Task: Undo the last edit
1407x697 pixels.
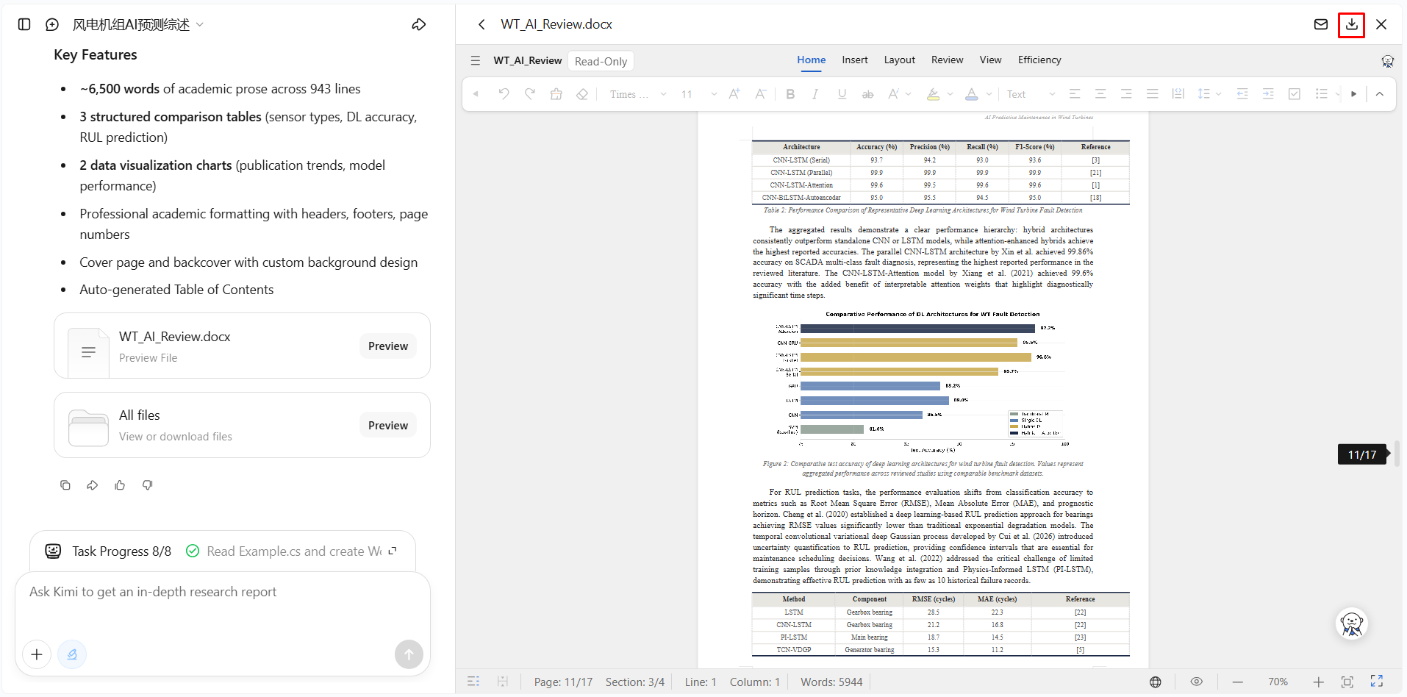Action: click(x=504, y=94)
